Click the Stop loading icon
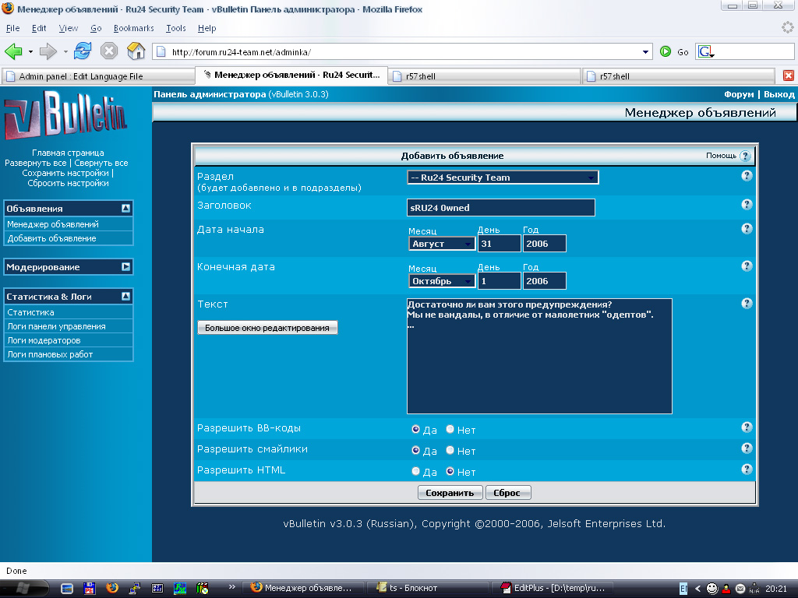The height and width of the screenshot is (598, 798). (109, 51)
